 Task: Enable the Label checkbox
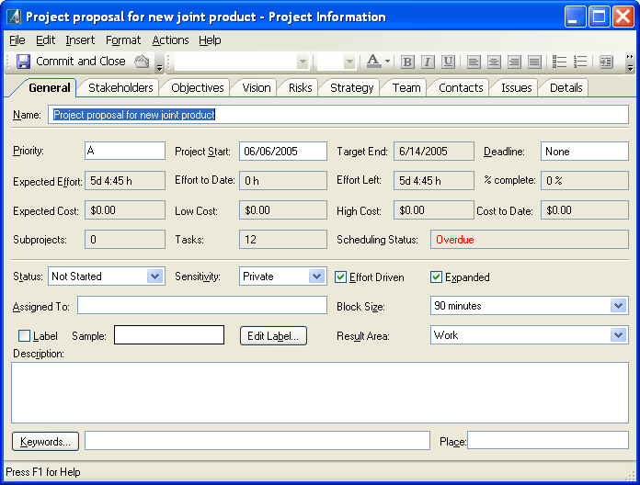coord(25,336)
